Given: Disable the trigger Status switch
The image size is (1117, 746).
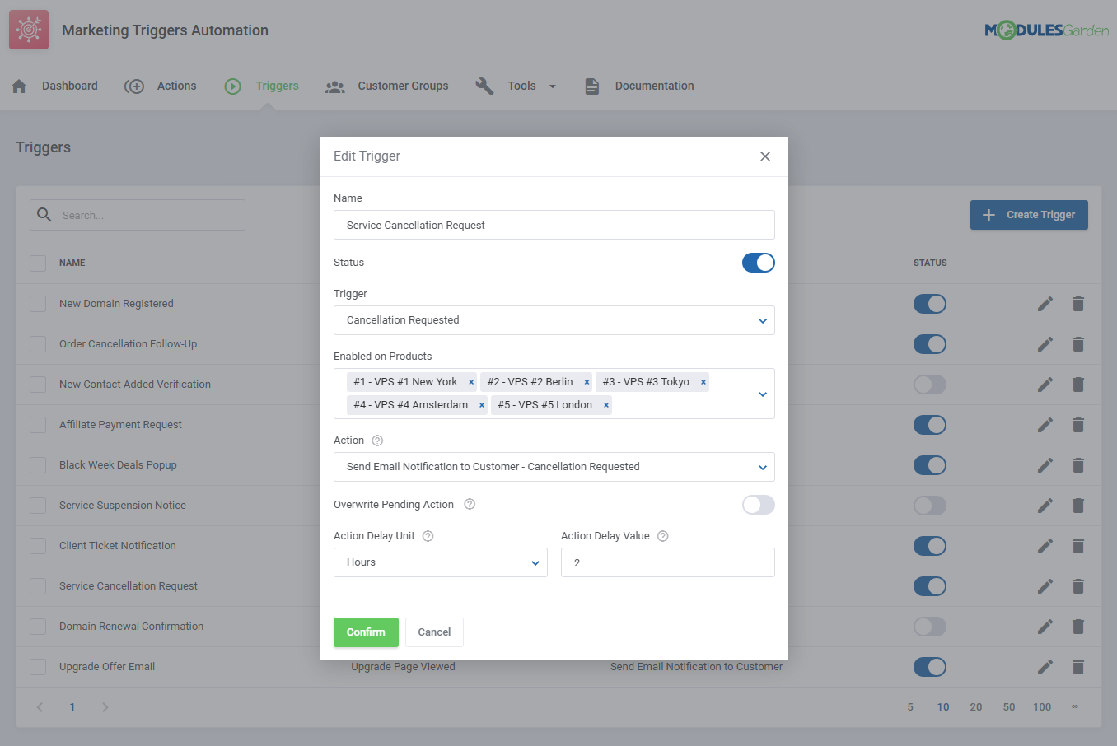Looking at the screenshot, I should 758,262.
